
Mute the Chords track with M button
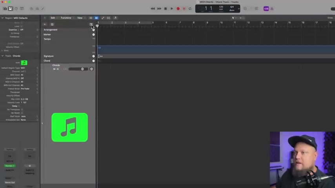tap(54, 69)
